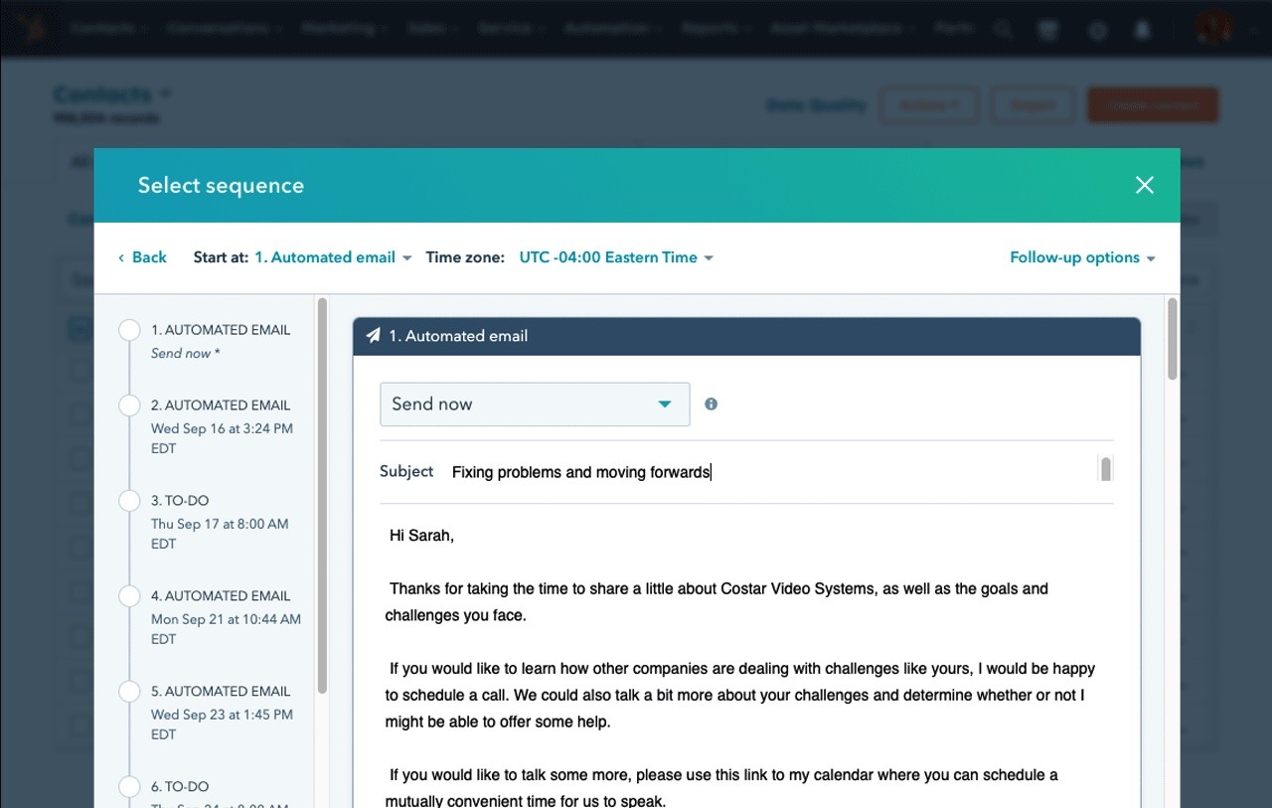This screenshot has height=808, width=1272.
Task: Click step circle for 6. To-Do
Action: (x=129, y=787)
